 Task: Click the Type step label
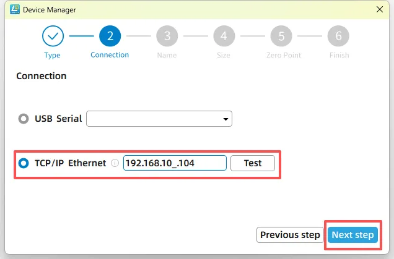coord(53,55)
